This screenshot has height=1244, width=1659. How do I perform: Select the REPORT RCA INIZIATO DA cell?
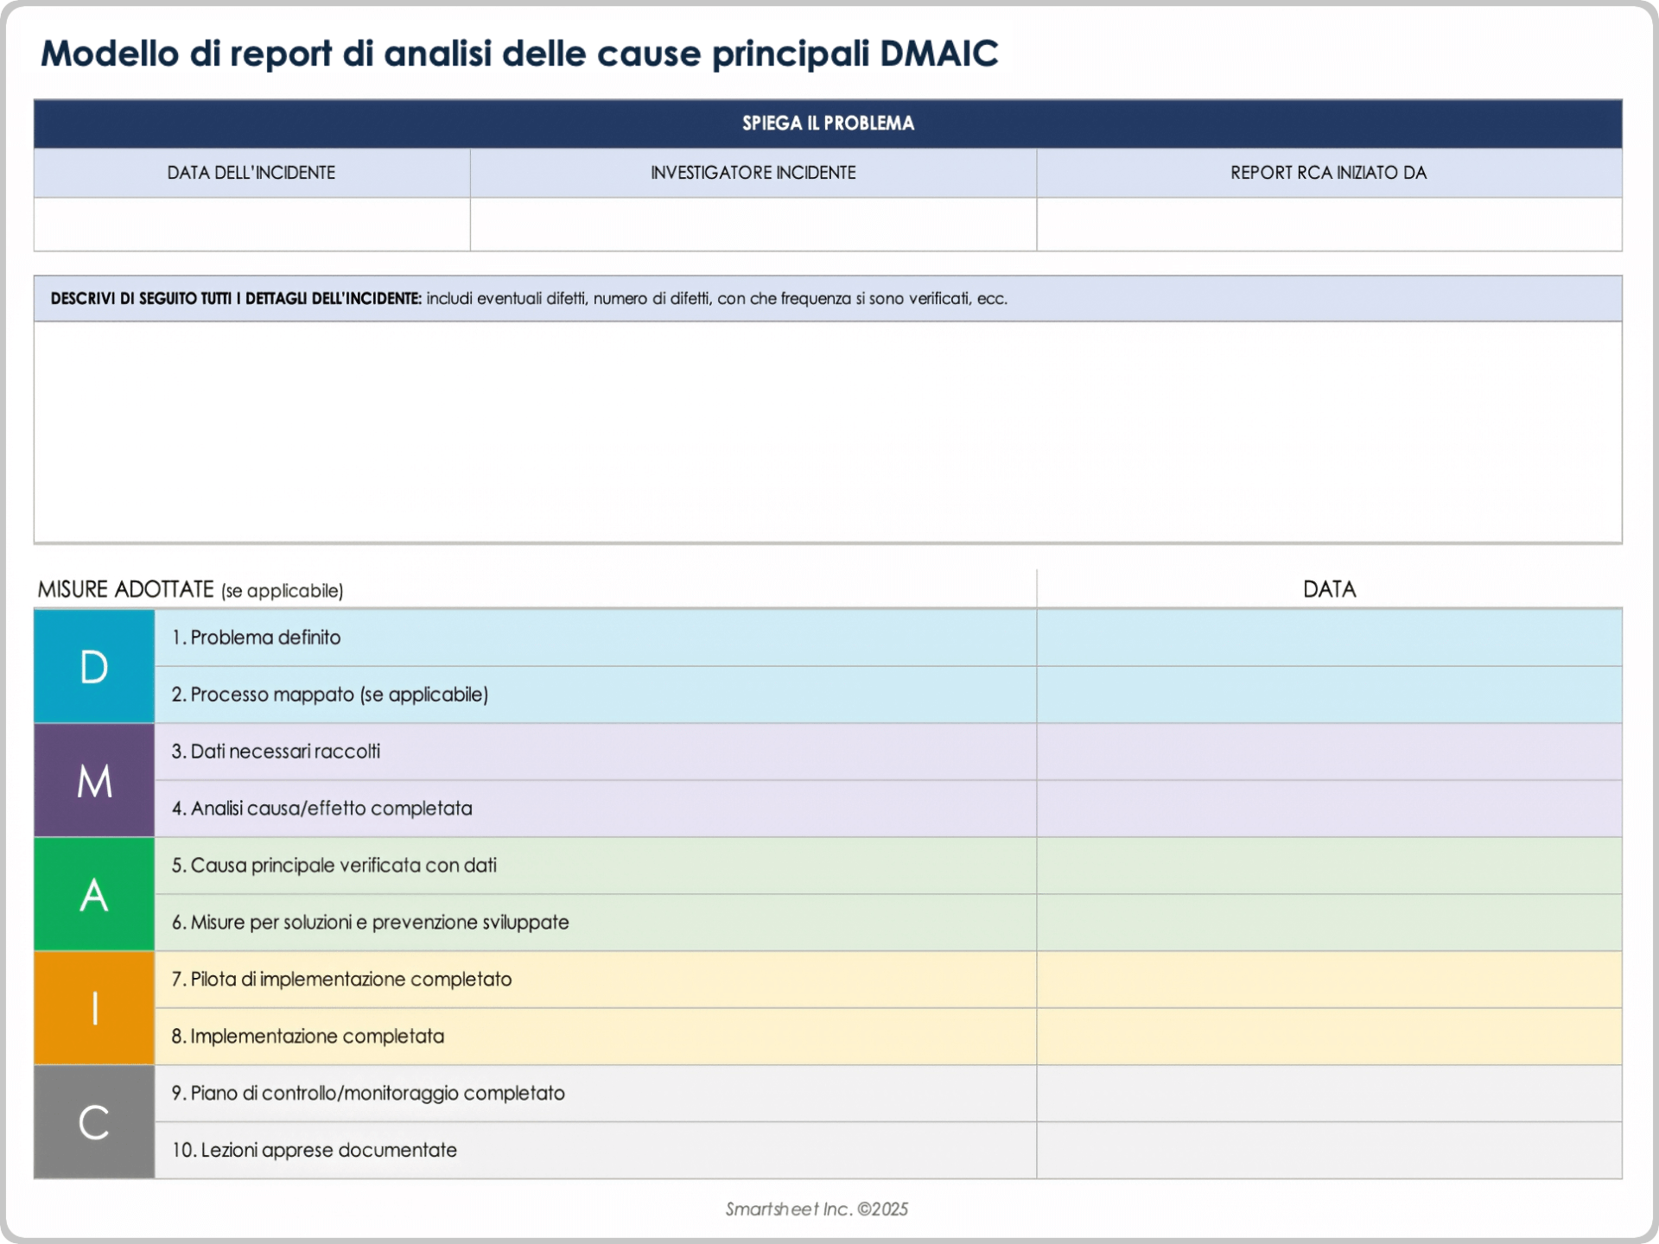point(1328,223)
